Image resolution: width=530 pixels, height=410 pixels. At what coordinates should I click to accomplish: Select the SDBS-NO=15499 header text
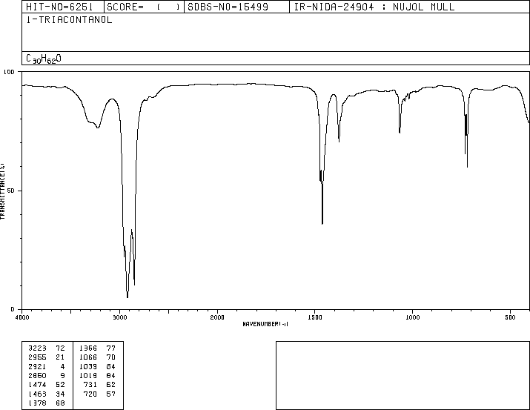(228, 7)
